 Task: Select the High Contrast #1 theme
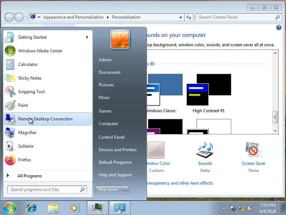coord(209,93)
